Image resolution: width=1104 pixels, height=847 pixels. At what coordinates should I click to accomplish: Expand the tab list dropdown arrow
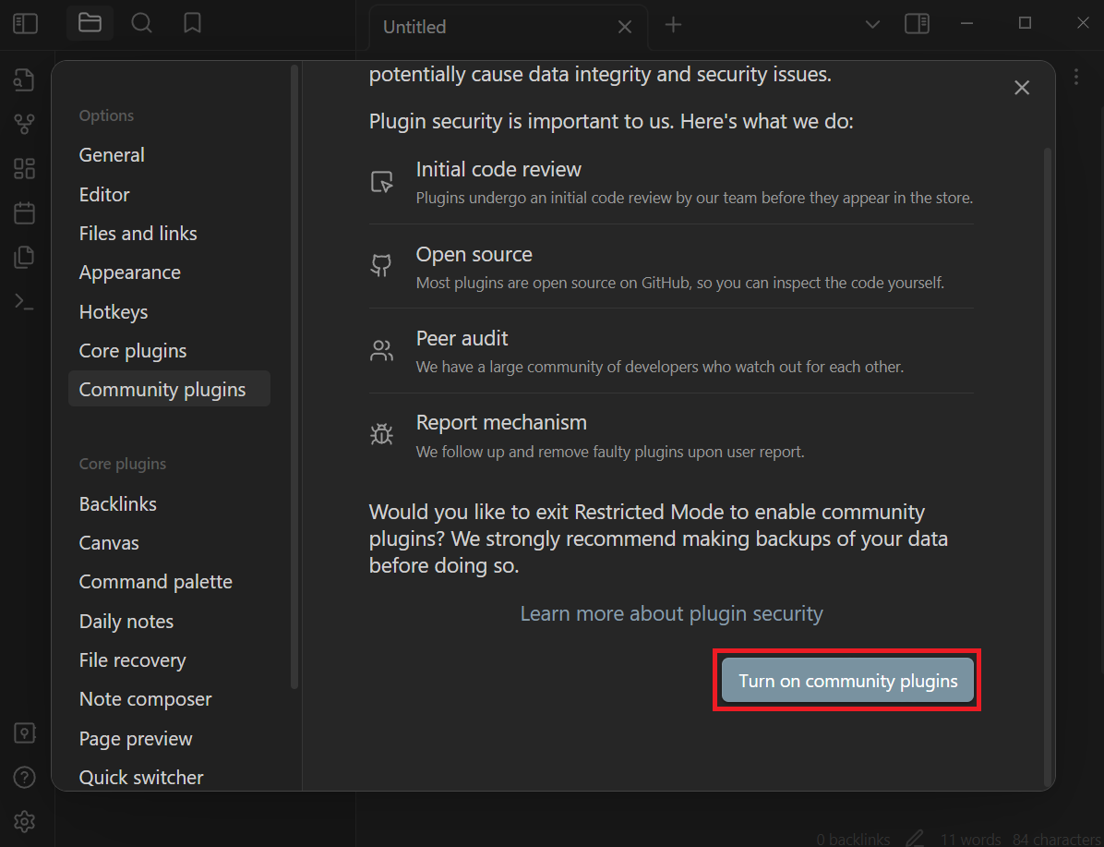[872, 25]
